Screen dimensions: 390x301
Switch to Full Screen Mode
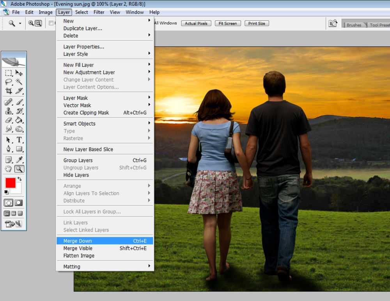pyautogui.click(x=20, y=214)
